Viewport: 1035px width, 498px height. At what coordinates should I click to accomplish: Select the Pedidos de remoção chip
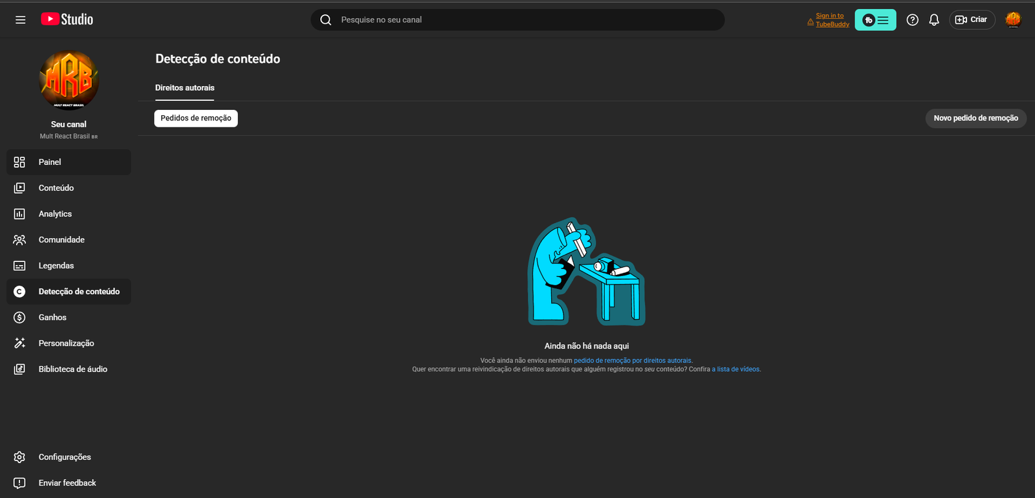[x=196, y=118]
